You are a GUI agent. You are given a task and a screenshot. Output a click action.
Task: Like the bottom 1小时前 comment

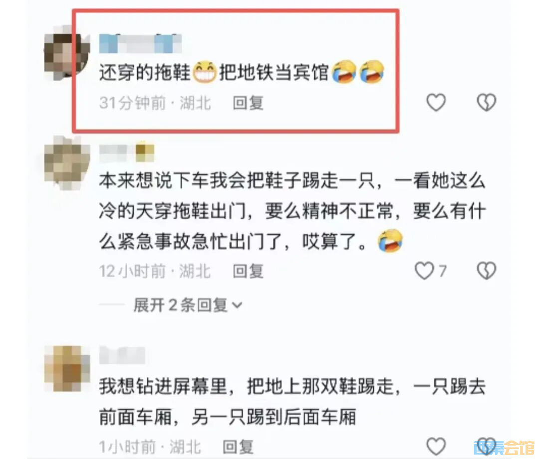(x=436, y=447)
